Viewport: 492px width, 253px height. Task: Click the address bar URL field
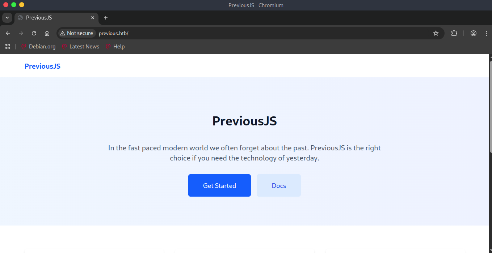[253, 33]
